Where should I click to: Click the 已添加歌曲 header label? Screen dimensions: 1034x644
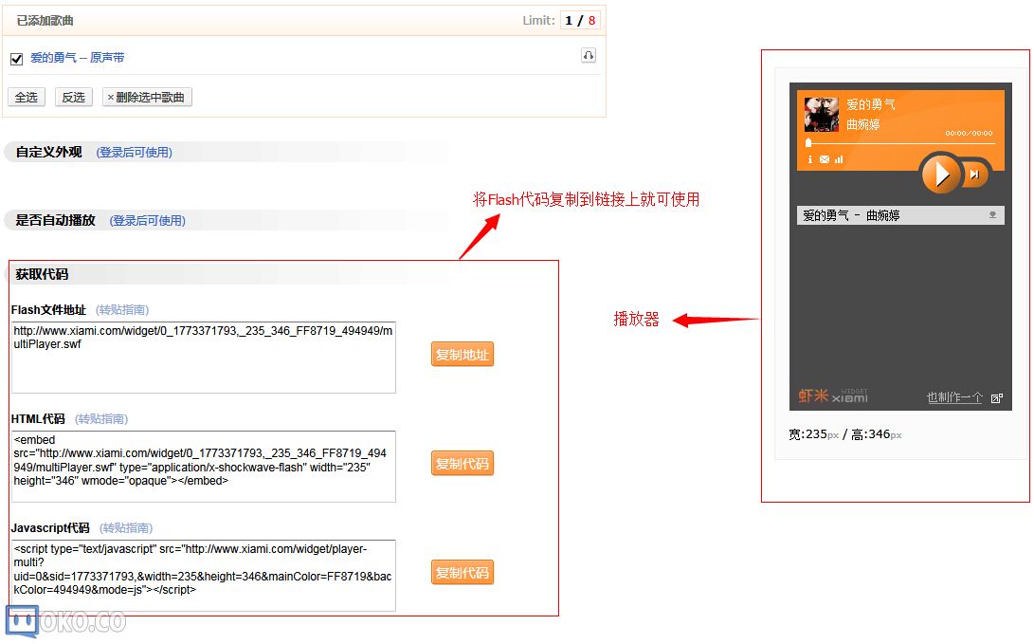[45, 21]
